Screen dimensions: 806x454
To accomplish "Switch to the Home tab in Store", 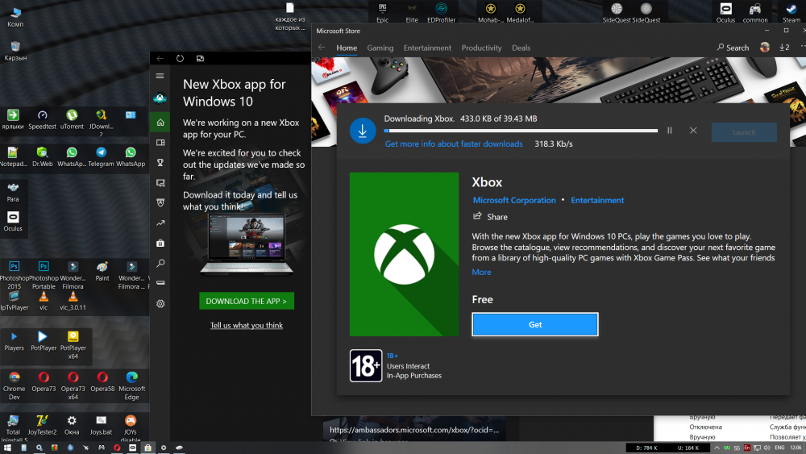I will (347, 48).
